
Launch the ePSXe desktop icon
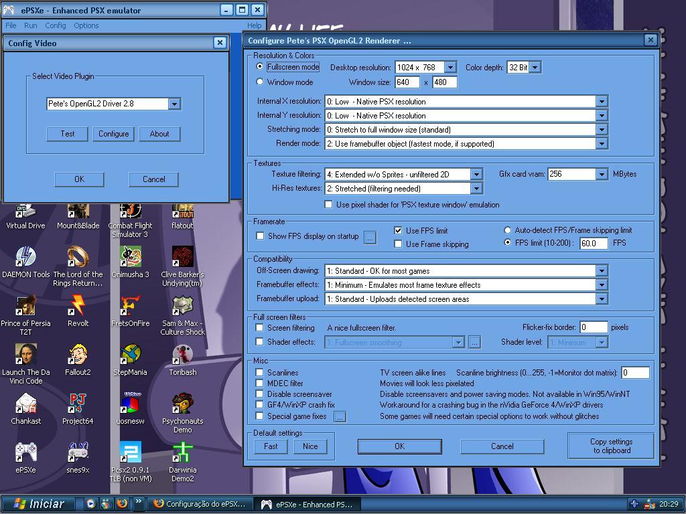coord(26,458)
